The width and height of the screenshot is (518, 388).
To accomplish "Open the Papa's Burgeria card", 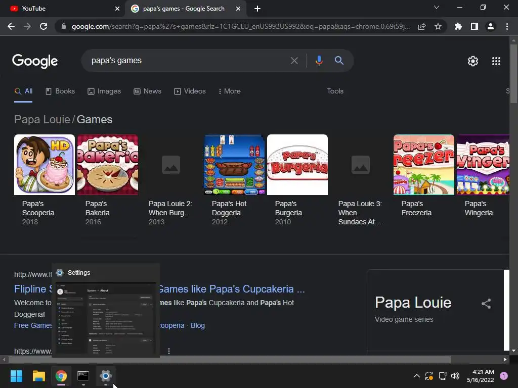I will [x=297, y=180].
